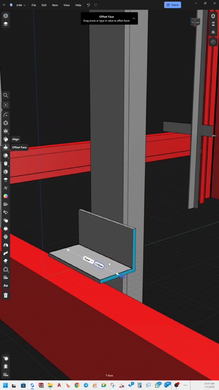219x390 pixels.
Task: Collapse the Offset Face hint panel
Action: (x=134, y=18)
